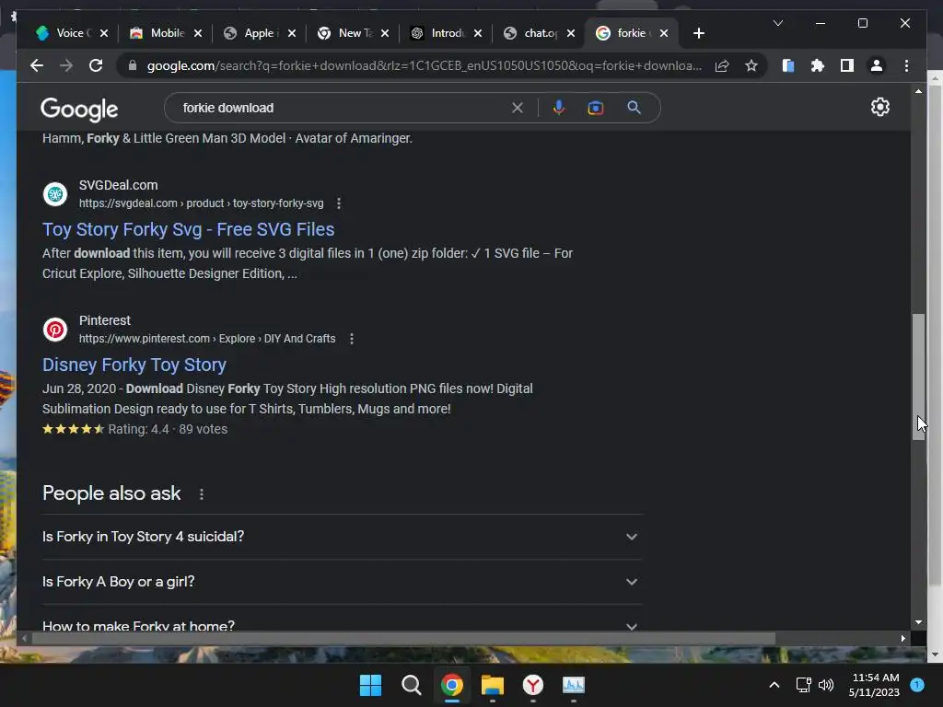Image resolution: width=943 pixels, height=707 pixels.
Task: Click the svgdeal.com product URL breadcrumb
Action: [201, 203]
